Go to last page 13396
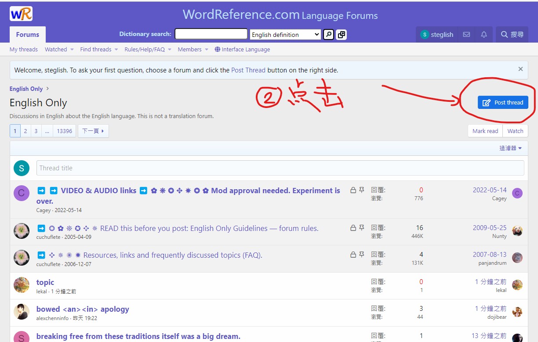This screenshot has width=538, height=342. 65,131
